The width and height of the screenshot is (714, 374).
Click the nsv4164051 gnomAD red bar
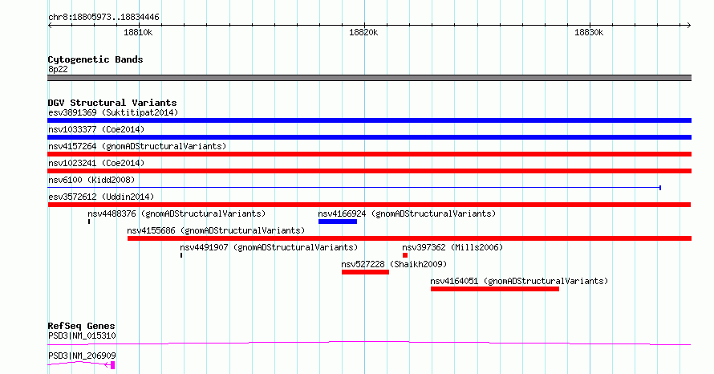(495, 289)
